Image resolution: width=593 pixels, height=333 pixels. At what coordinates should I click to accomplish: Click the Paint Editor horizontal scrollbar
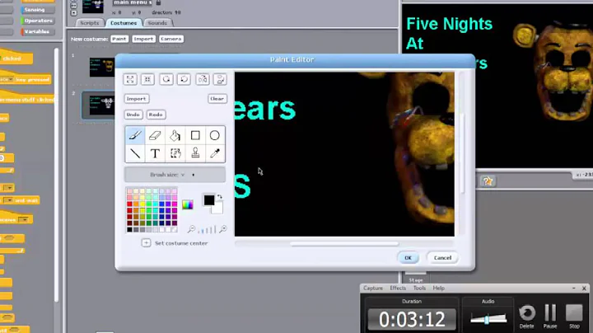(x=344, y=244)
